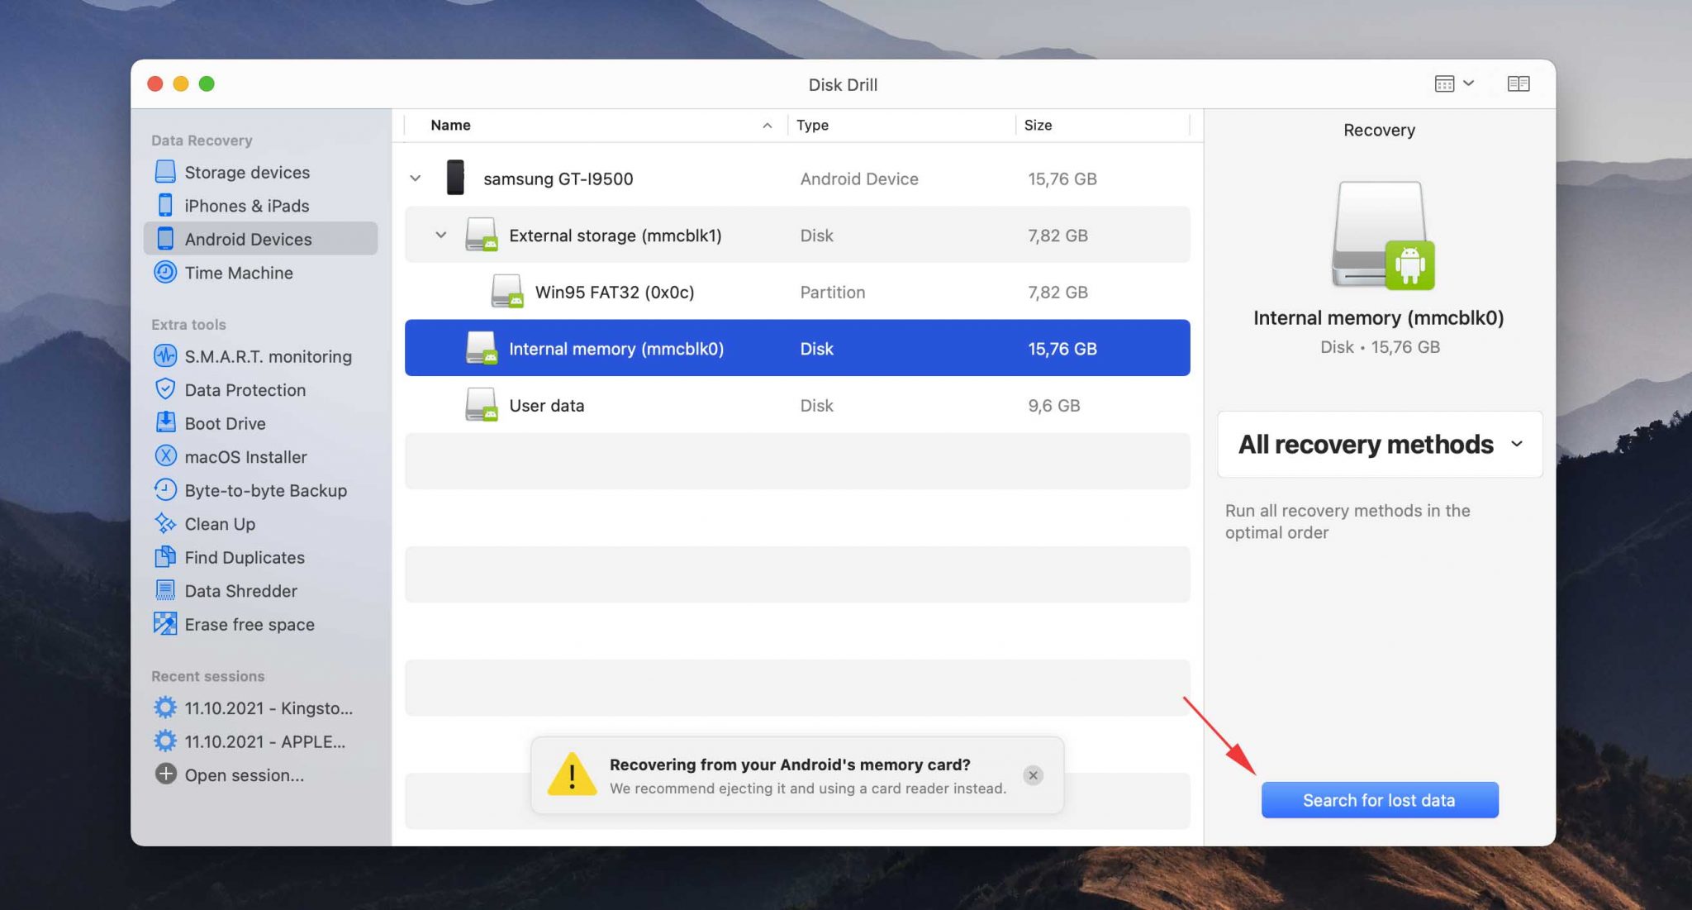This screenshot has width=1692, height=910.
Task: Click the Android Device type cell
Action: click(859, 179)
